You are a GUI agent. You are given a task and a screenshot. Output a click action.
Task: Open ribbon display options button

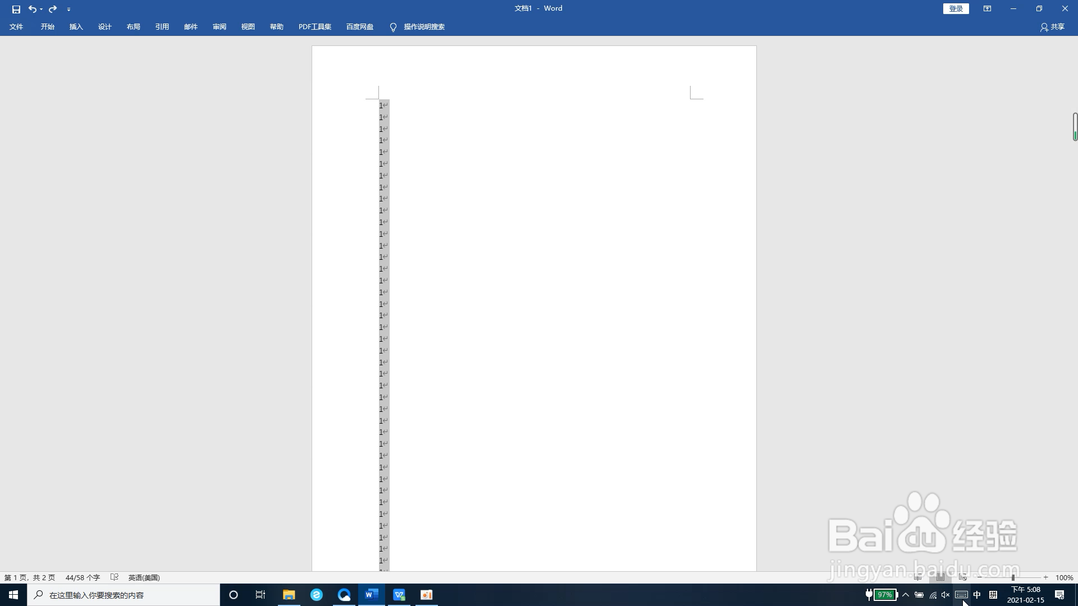(987, 8)
